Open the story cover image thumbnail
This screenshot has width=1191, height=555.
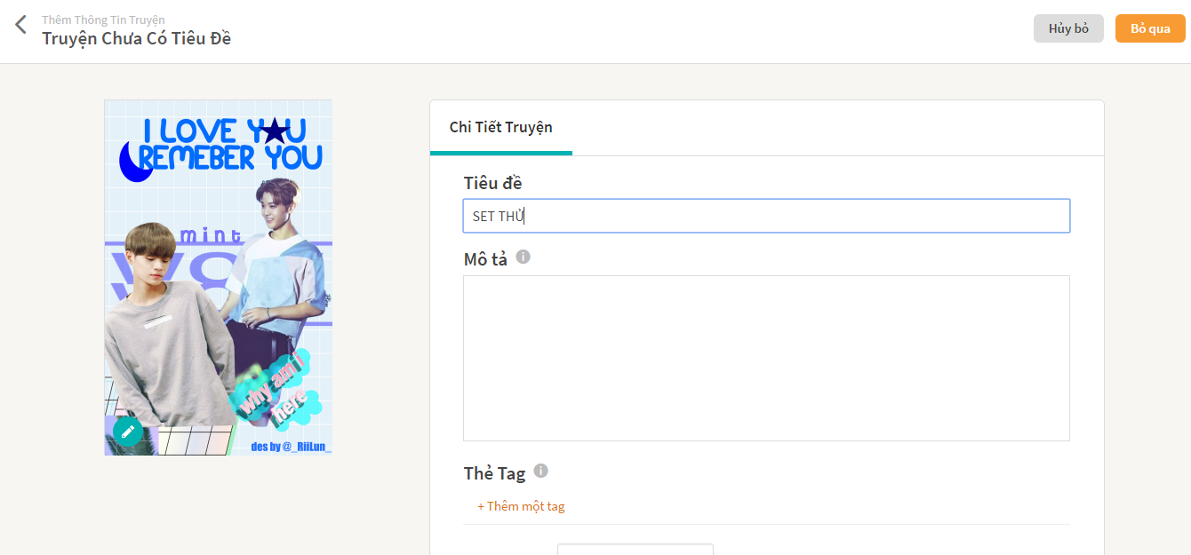click(219, 277)
